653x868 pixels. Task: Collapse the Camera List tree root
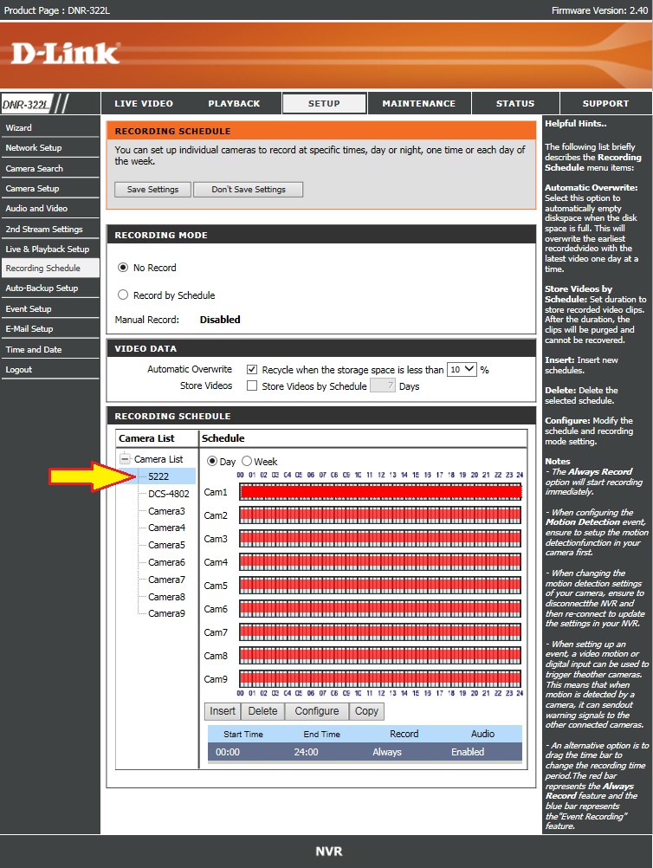point(126,459)
